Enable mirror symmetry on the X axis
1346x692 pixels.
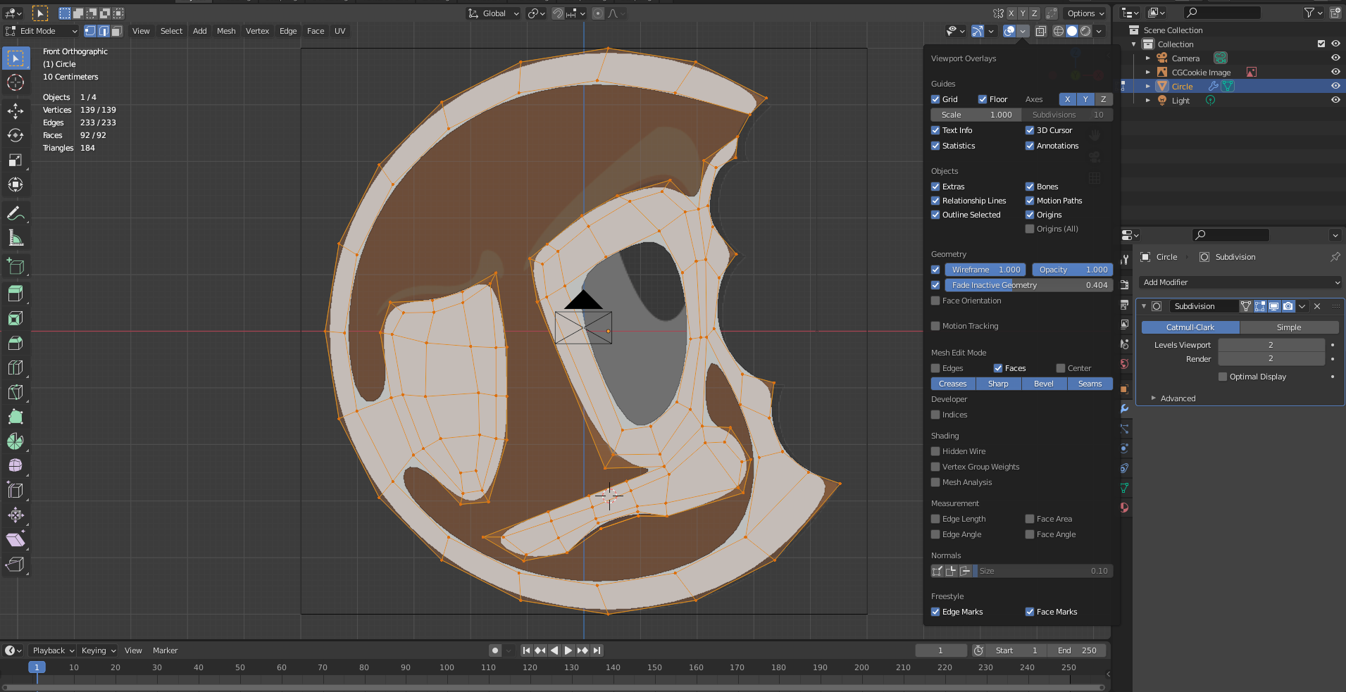pyautogui.click(x=1011, y=13)
